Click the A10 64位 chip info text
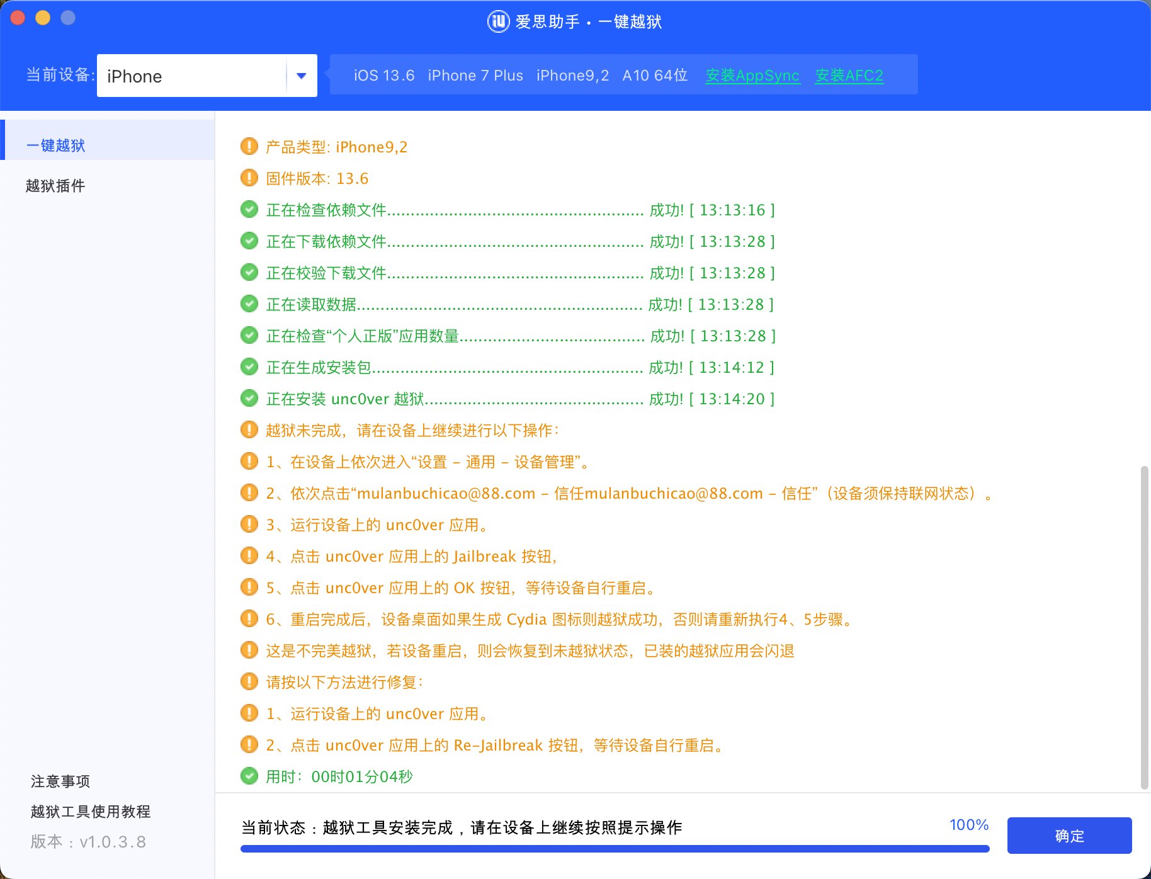 (x=655, y=76)
